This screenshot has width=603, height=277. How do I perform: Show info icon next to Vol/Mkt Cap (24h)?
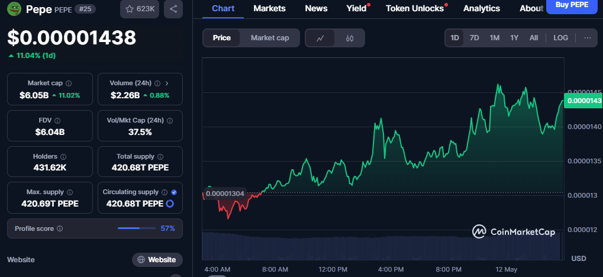point(170,120)
